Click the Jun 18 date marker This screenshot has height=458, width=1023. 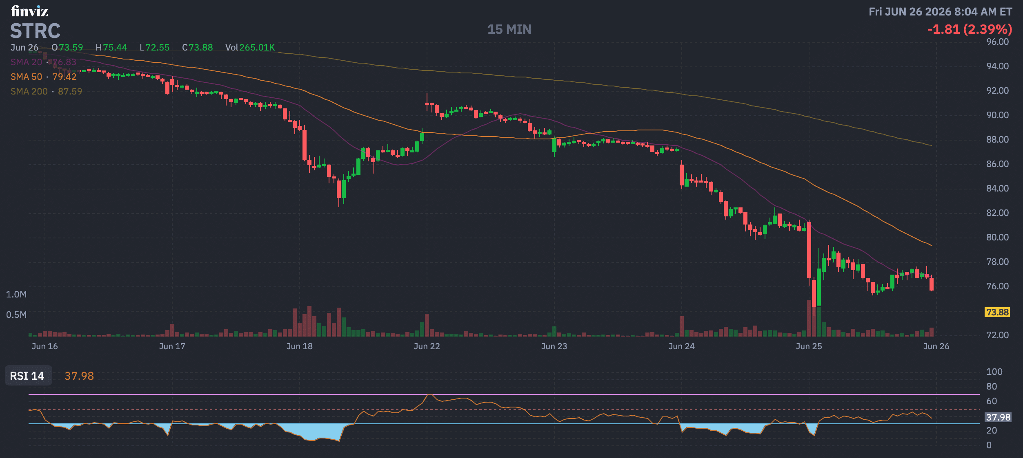pos(299,346)
